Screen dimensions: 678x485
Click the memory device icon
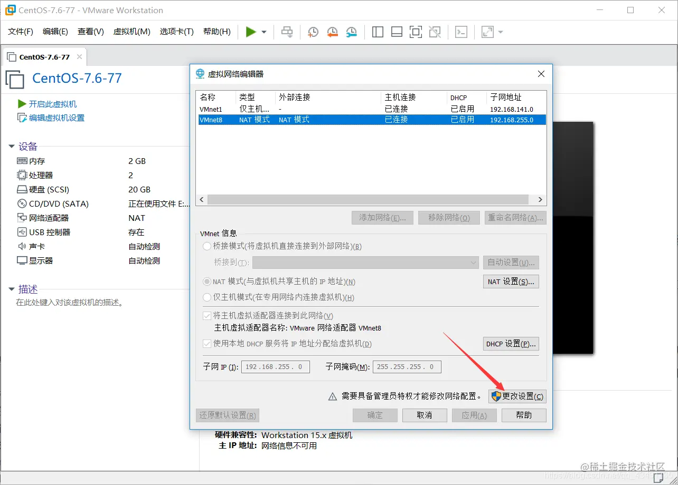tap(22, 161)
